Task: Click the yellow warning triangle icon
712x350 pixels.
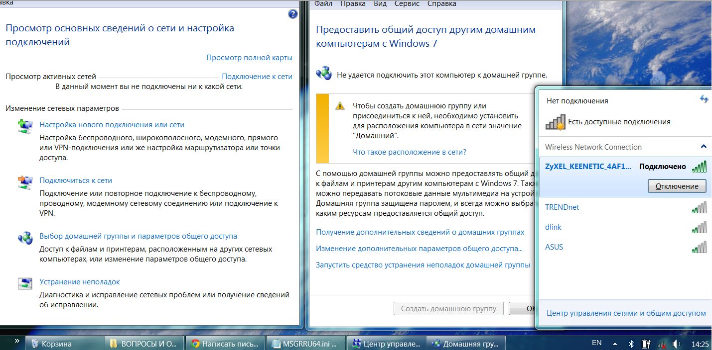Action: point(340,106)
